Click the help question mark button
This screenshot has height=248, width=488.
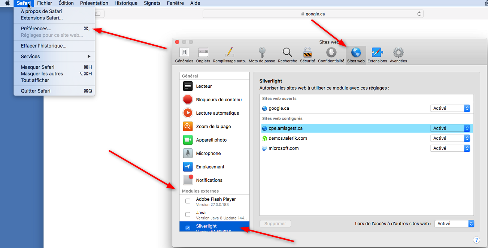[x=476, y=240]
